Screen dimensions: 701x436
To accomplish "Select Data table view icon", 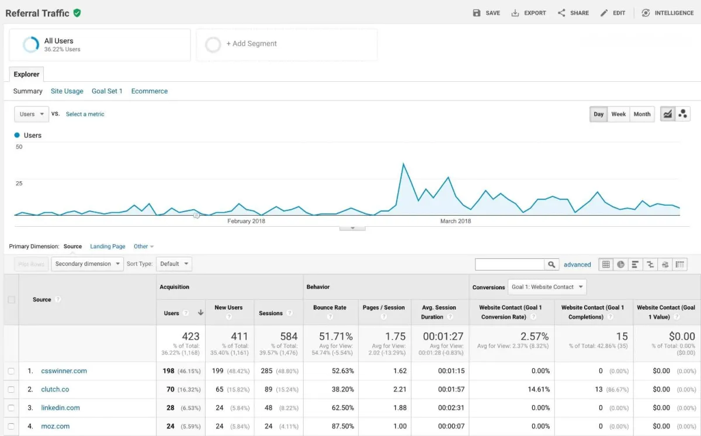I will (x=606, y=265).
